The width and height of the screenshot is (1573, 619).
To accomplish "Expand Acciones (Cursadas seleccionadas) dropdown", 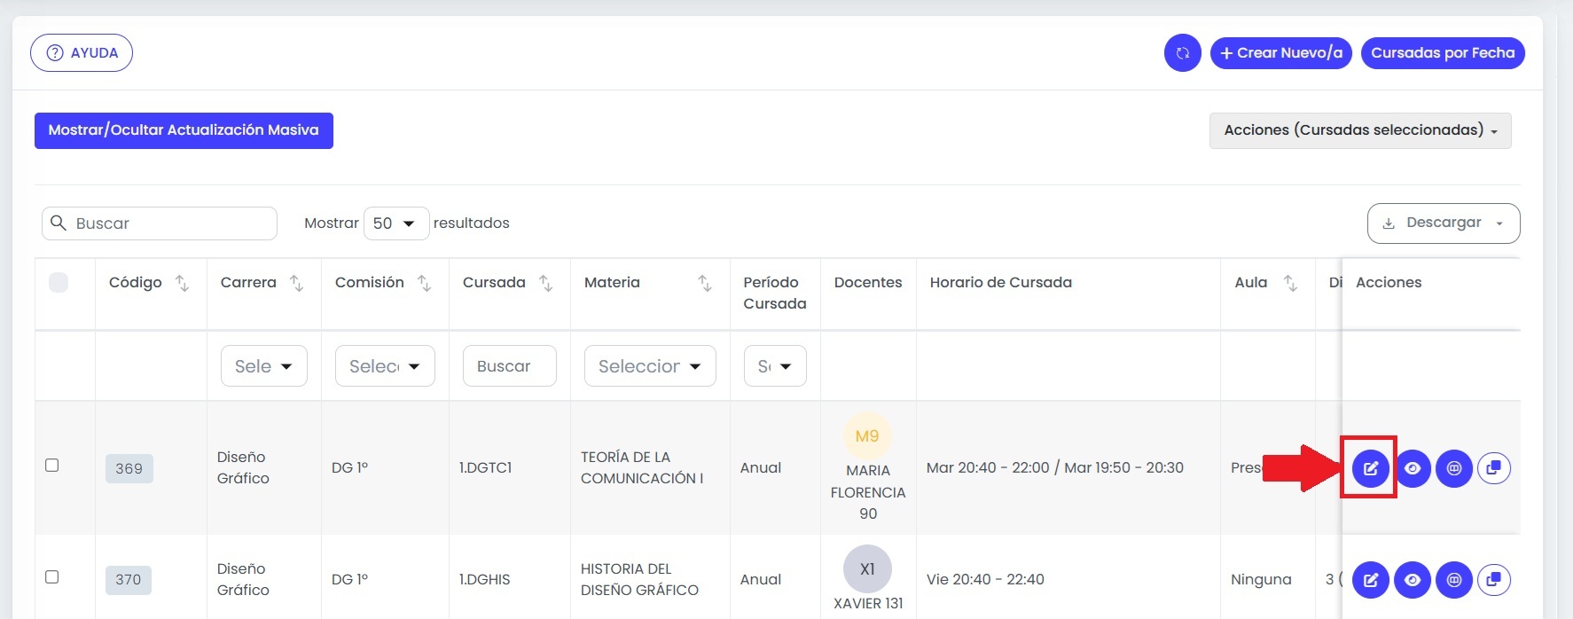I will [x=1360, y=130].
